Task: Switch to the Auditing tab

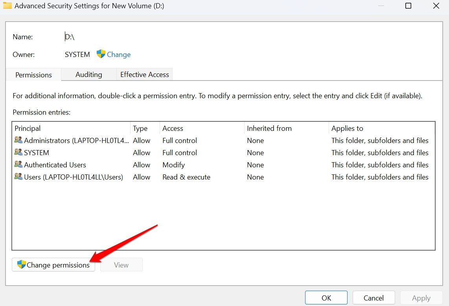Action: (89, 75)
